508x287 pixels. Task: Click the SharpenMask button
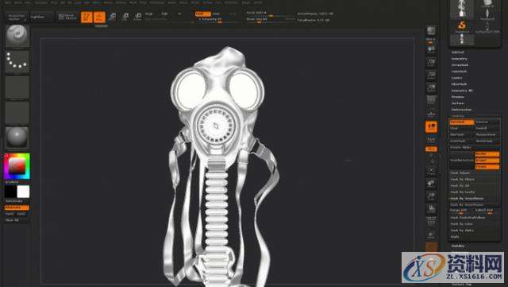pyautogui.click(x=487, y=134)
